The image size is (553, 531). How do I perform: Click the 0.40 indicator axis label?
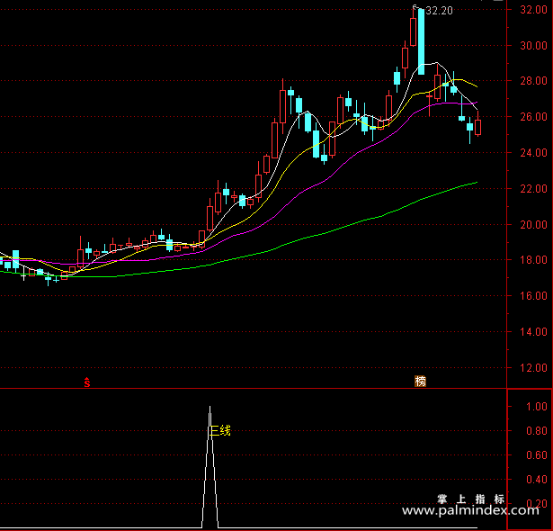click(x=537, y=480)
